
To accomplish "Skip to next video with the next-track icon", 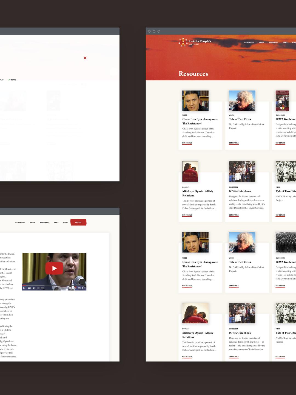I will click(29, 288).
